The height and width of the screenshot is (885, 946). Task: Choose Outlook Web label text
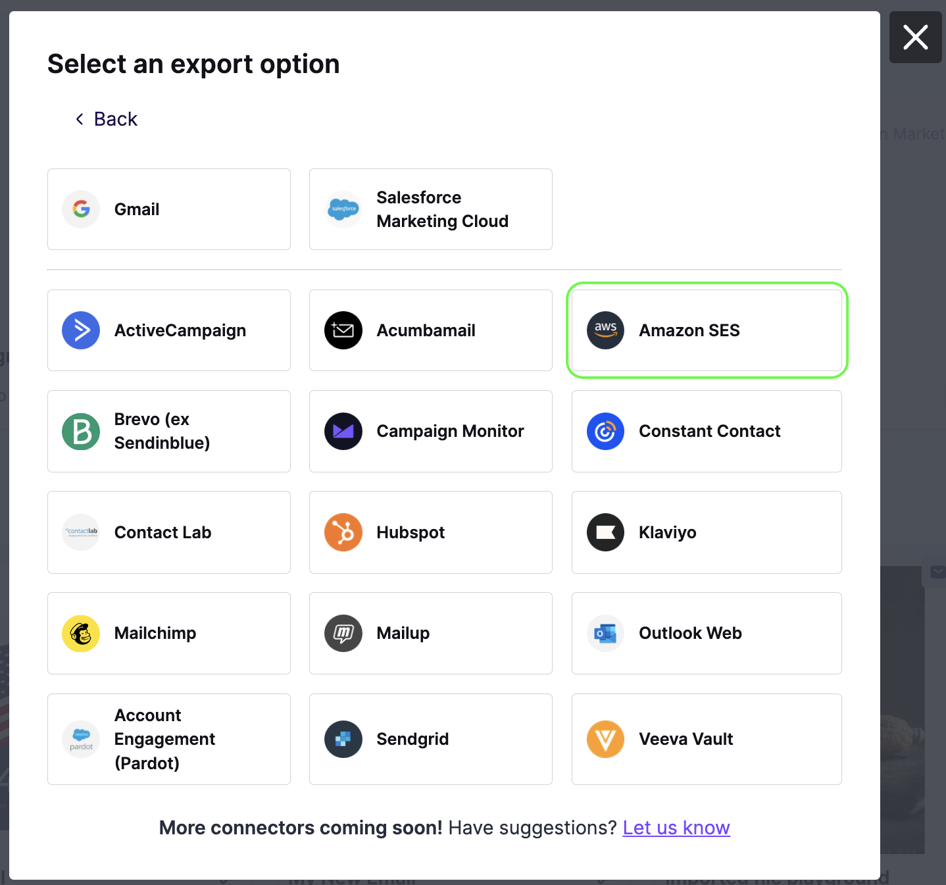[690, 633]
